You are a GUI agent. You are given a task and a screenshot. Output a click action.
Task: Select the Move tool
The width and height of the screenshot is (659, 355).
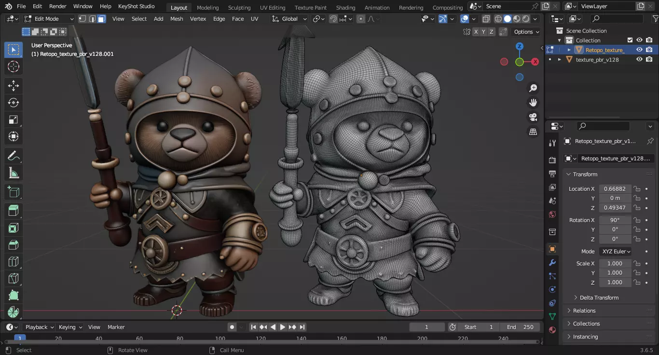pos(14,86)
